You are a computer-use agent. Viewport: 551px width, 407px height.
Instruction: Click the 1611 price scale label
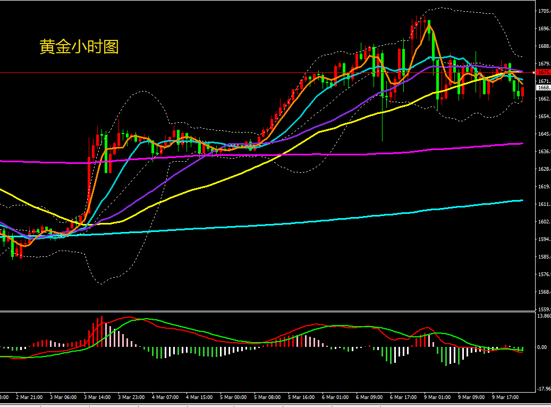click(544, 204)
